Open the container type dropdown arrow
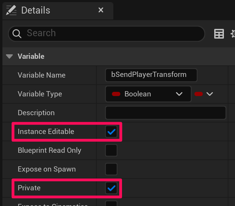 point(209,94)
